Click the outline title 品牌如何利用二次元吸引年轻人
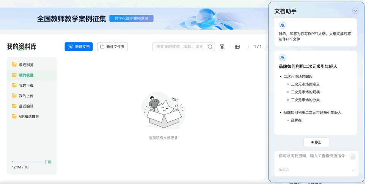Screen dimensions: 365x184 click(308, 67)
